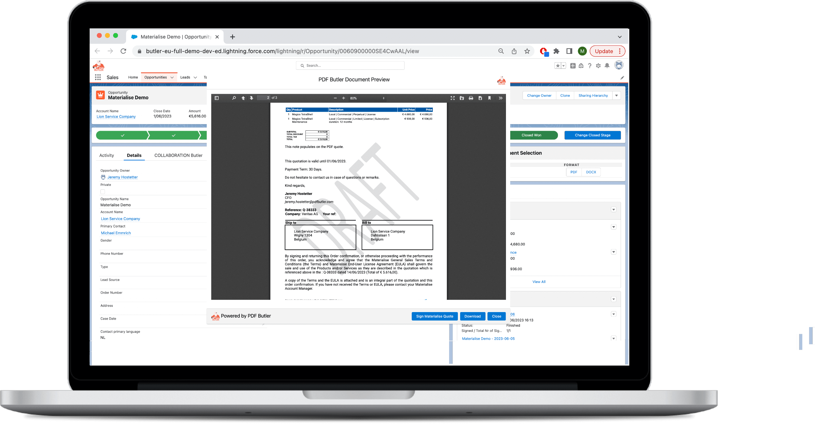This screenshot has width=815, height=424.
Task: Expand Opportunities tab dropdown arrow
Action: [x=172, y=78]
